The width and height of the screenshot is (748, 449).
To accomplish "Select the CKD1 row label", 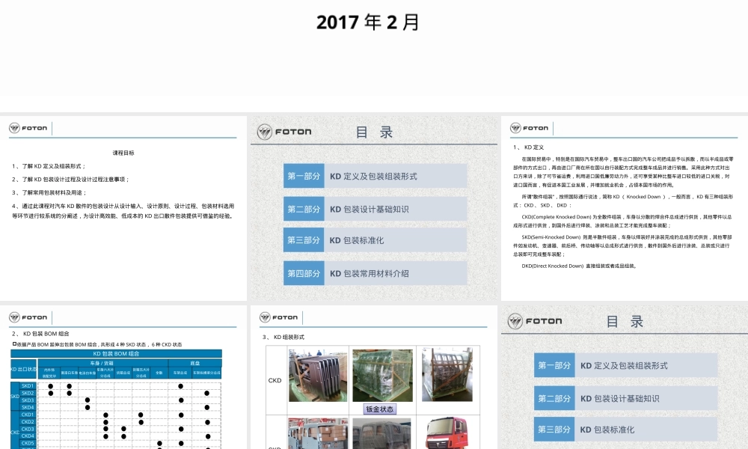I will pyautogui.click(x=28, y=415).
